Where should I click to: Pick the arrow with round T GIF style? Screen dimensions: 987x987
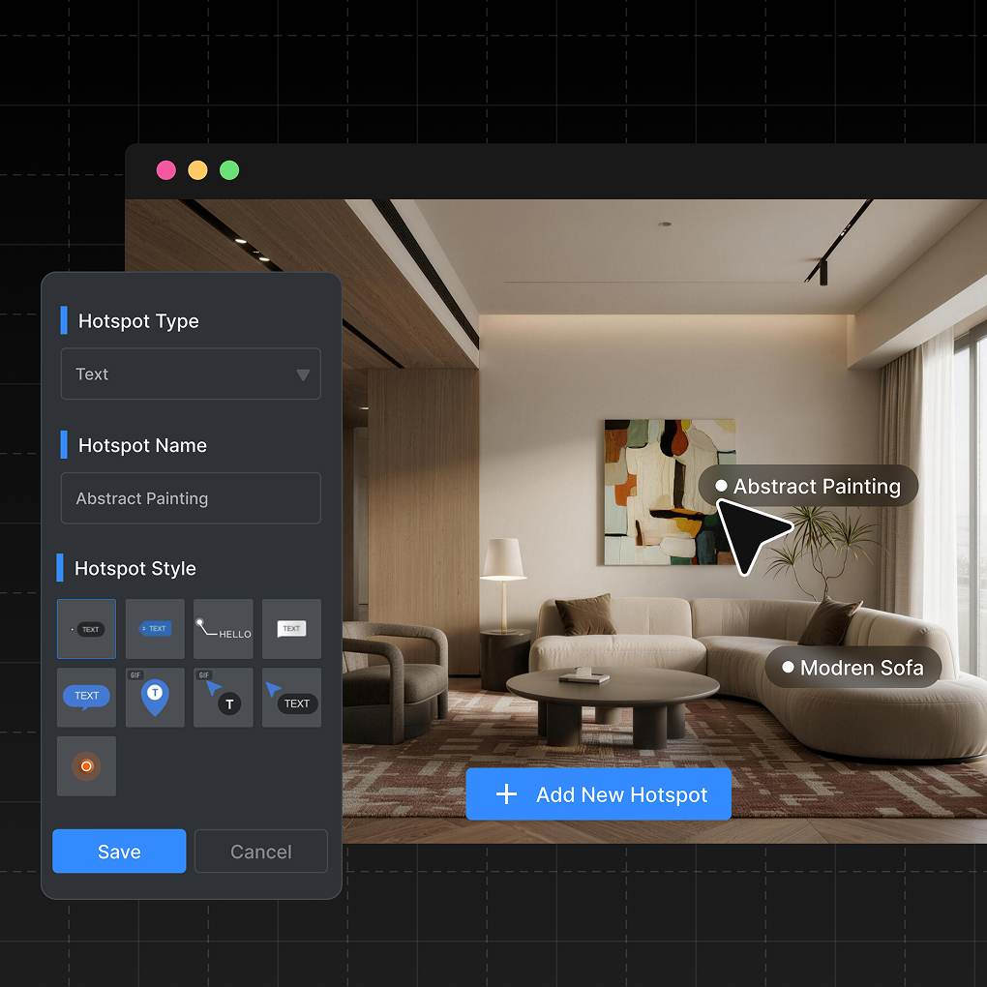tap(224, 697)
